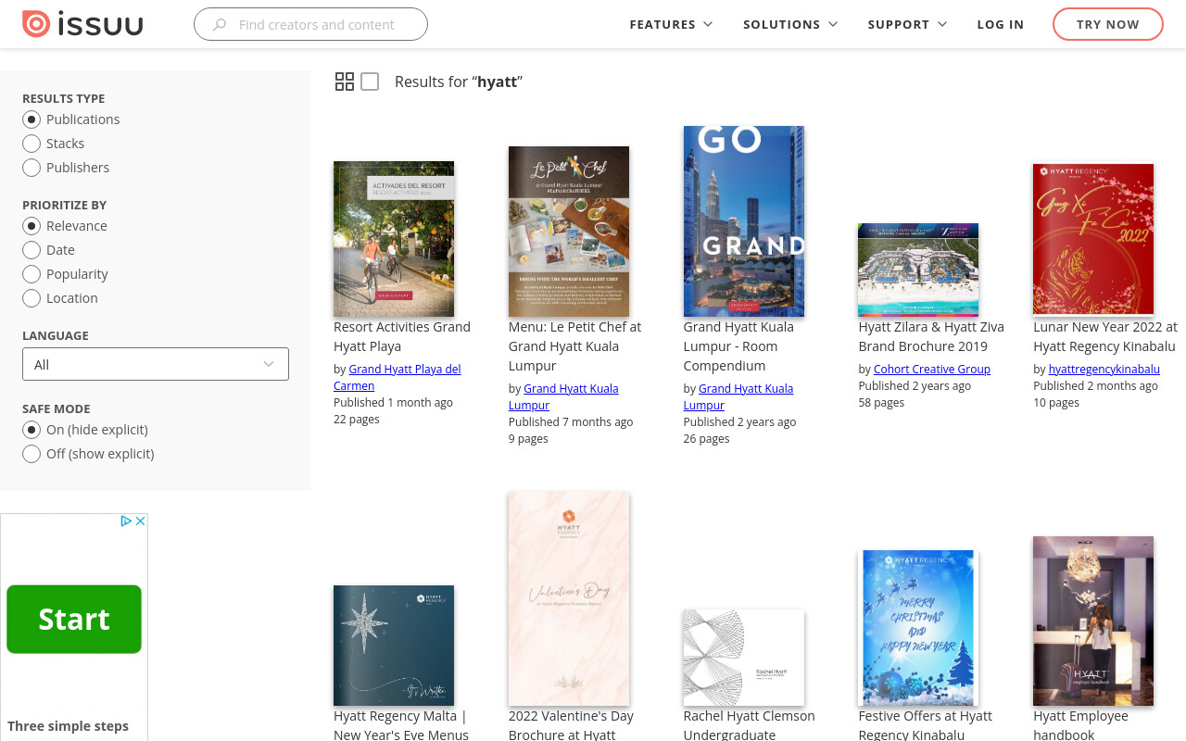
Task: Switch to grid view icon
Action: click(345, 82)
